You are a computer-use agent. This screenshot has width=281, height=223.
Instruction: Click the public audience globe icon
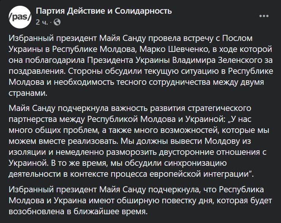coord(57,22)
